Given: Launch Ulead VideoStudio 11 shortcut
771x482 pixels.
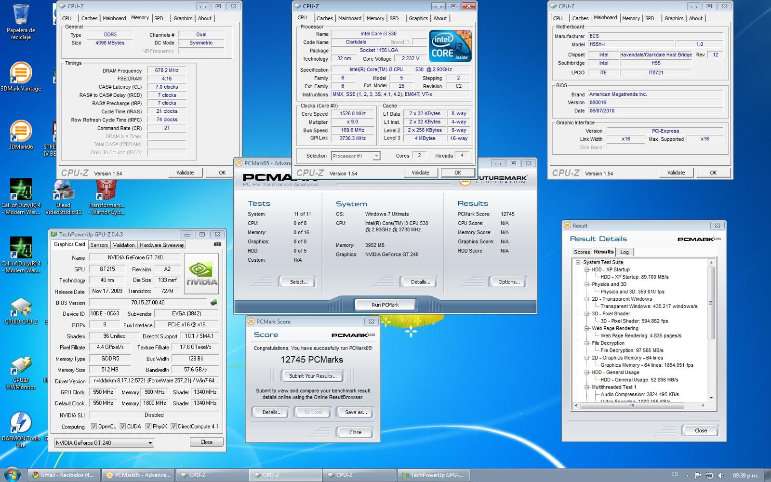Looking at the screenshot, I should point(64,197).
